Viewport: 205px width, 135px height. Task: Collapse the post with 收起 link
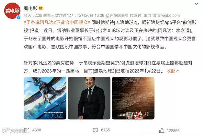[x=173, y=71]
